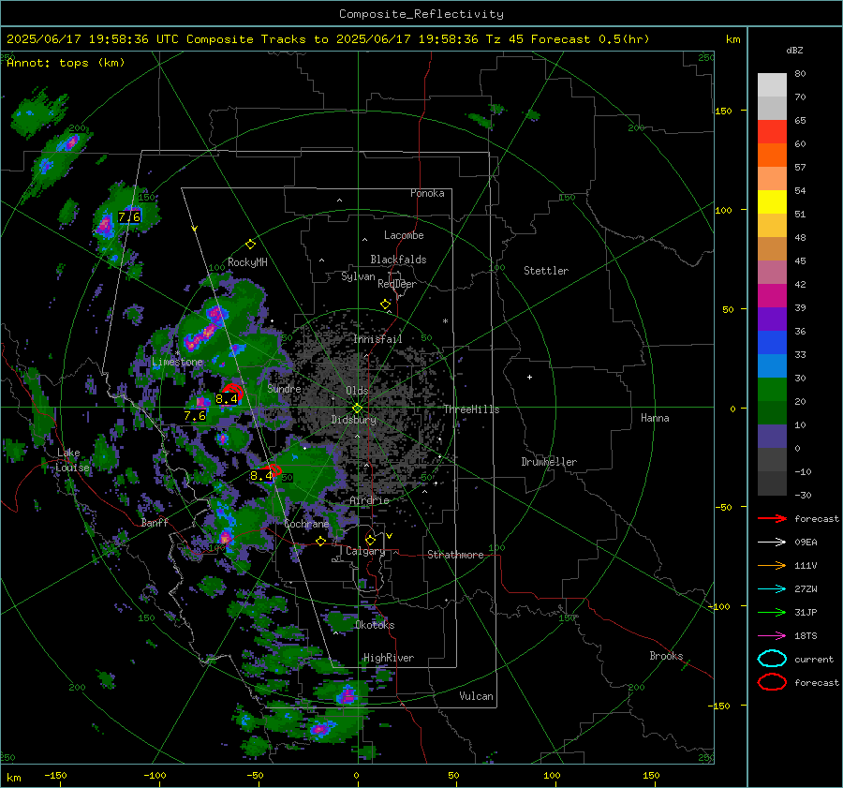Click the Strathmore label
The height and width of the screenshot is (788, 843).
[455, 555]
